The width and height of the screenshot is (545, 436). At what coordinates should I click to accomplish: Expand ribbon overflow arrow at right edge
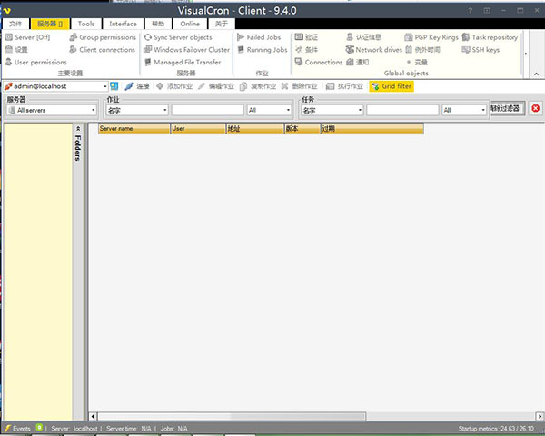tap(526, 54)
